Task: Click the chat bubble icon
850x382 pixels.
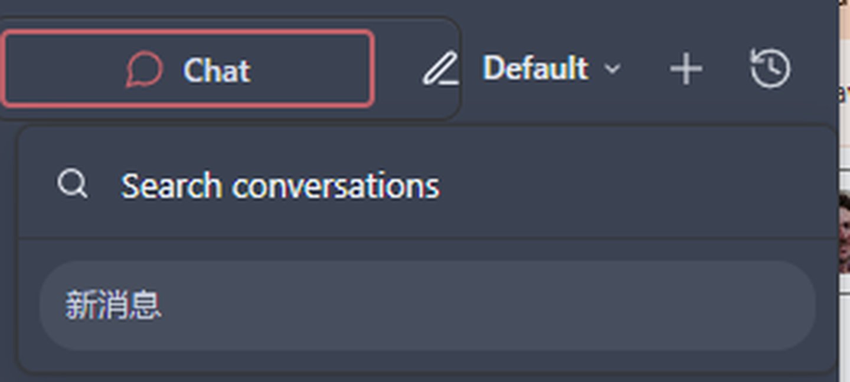Action: click(144, 70)
